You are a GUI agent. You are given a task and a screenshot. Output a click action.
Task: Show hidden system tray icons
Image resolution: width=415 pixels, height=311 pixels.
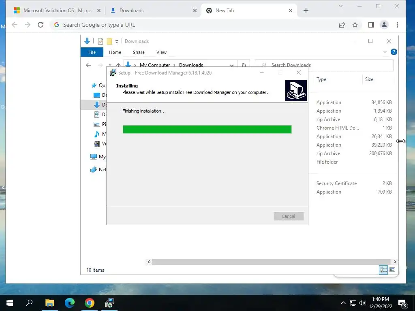[343, 303]
